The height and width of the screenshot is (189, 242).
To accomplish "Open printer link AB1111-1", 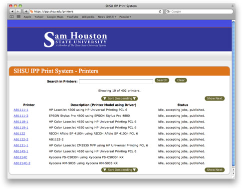I will pyautogui.click(x=21, y=110).
